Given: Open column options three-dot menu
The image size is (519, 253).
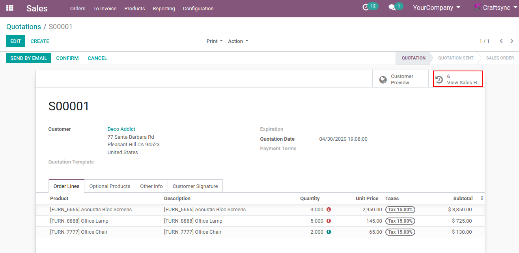Looking at the screenshot, I should [482, 199].
